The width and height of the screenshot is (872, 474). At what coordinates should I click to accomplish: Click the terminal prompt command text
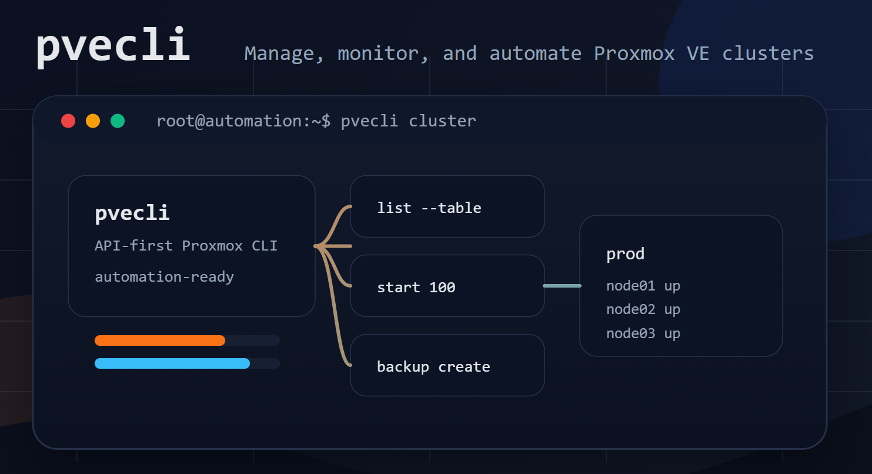(x=316, y=121)
